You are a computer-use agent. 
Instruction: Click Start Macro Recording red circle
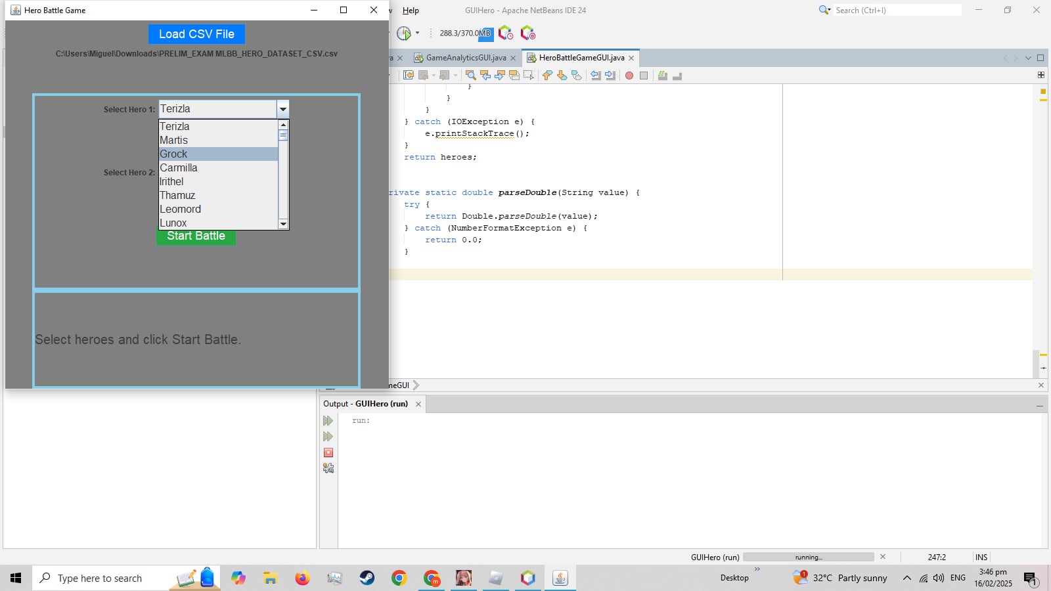pyautogui.click(x=629, y=76)
